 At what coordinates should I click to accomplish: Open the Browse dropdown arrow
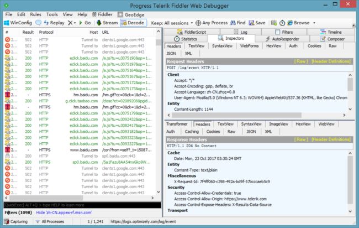[x=314, y=23]
